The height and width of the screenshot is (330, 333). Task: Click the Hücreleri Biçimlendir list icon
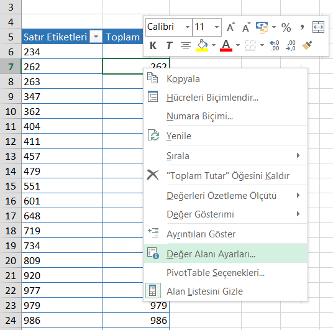click(153, 97)
